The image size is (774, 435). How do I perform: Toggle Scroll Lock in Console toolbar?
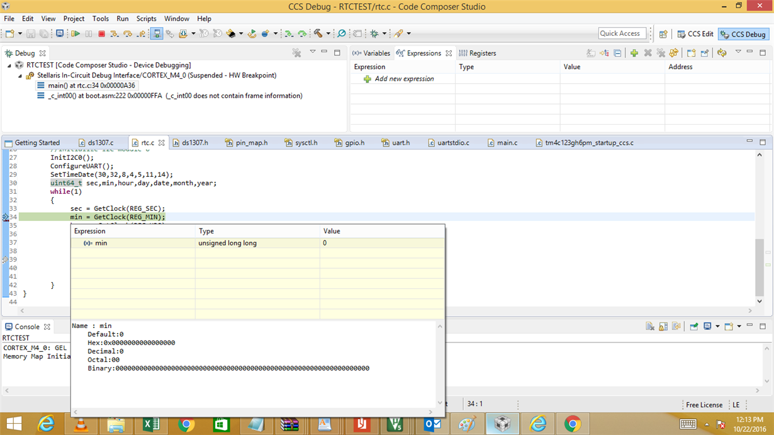click(x=663, y=327)
